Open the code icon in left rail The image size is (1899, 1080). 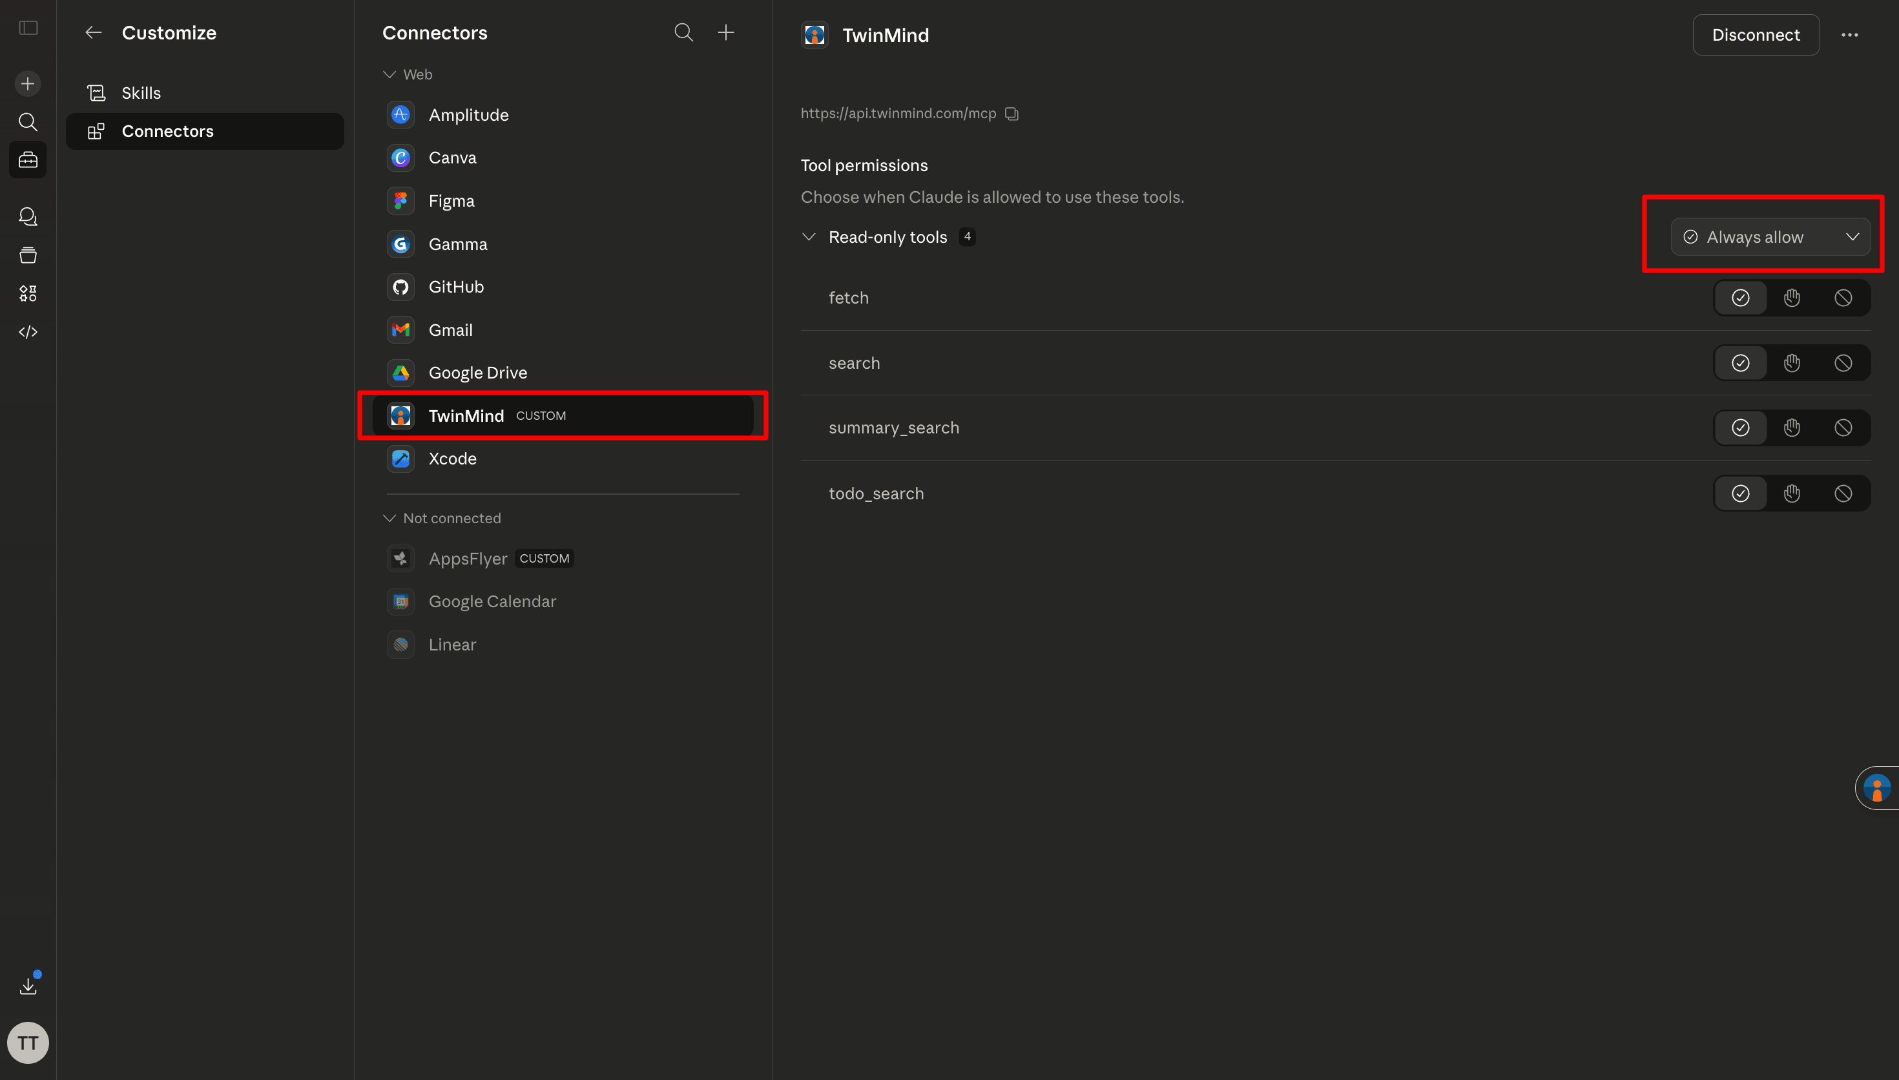click(28, 331)
